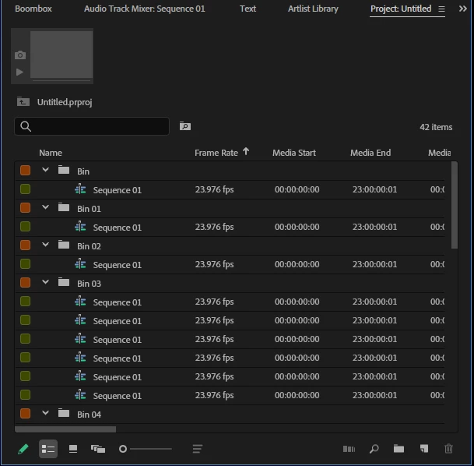Open the Artlist Library tab

click(313, 9)
